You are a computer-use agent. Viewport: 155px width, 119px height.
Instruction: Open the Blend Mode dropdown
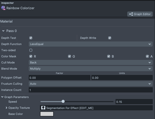91,69
